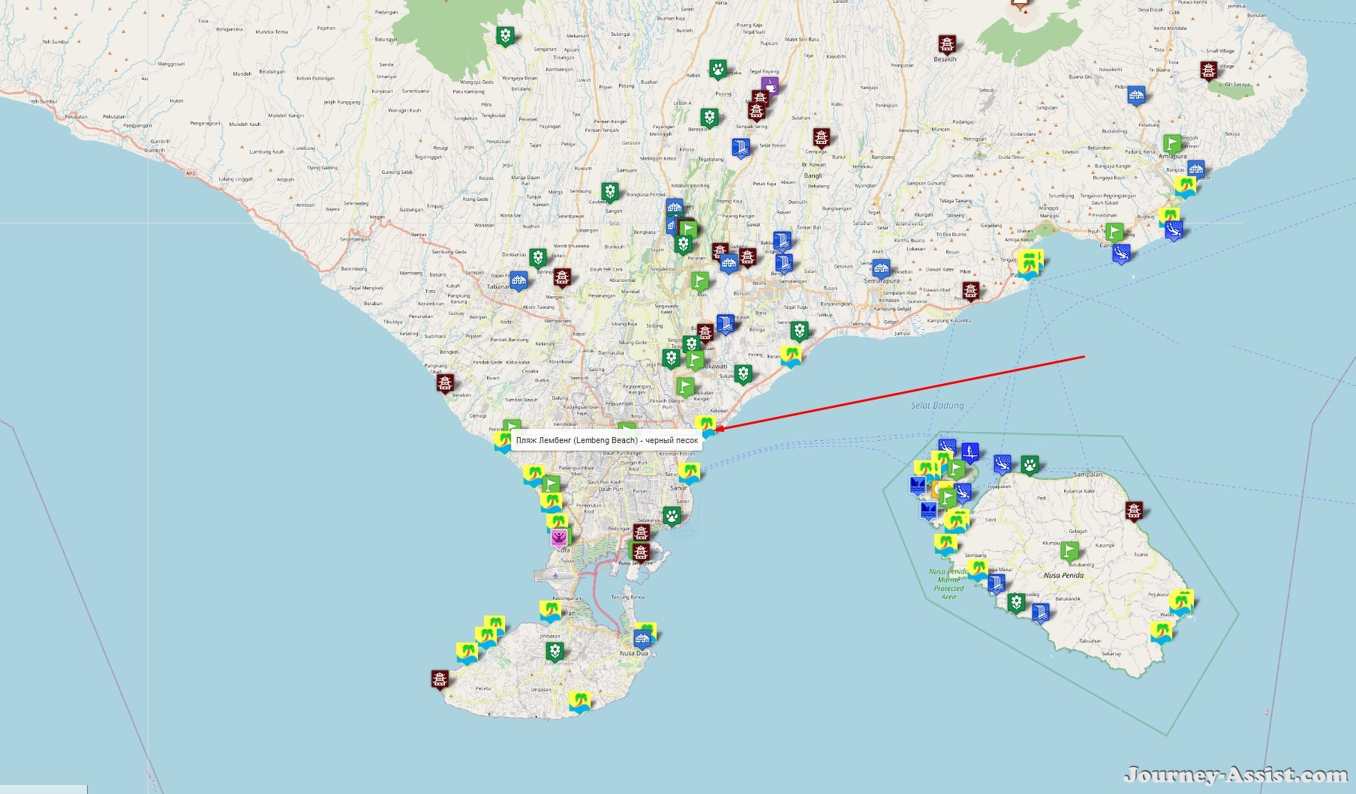The width and height of the screenshot is (1356, 794).
Task: Select the Bangli town label
Action: [x=813, y=175]
